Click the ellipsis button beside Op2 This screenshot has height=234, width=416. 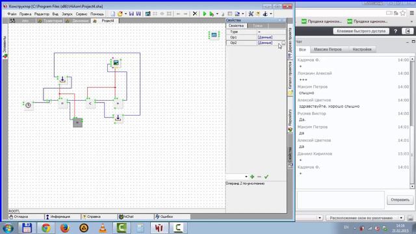283,43
